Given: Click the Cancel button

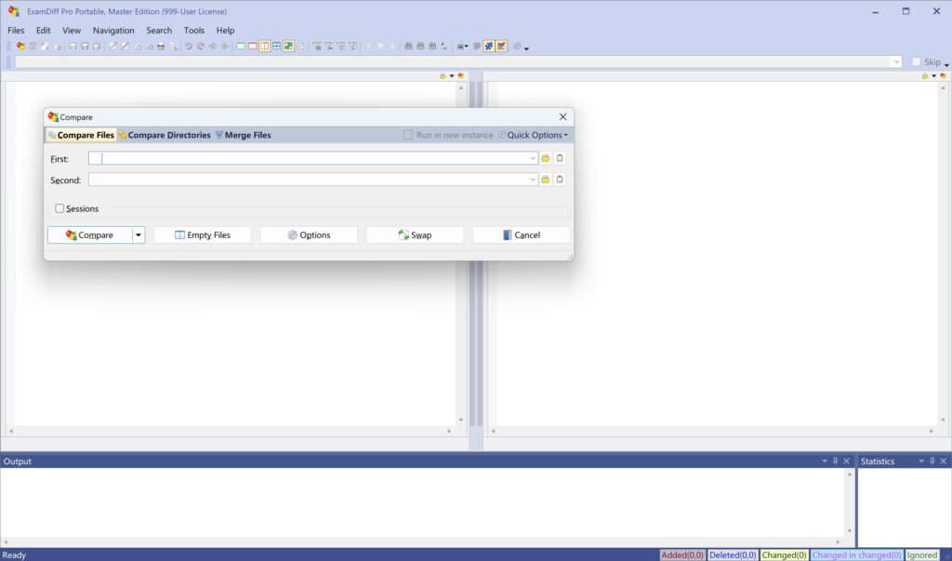Looking at the screenshot, I should pos(521,235).
